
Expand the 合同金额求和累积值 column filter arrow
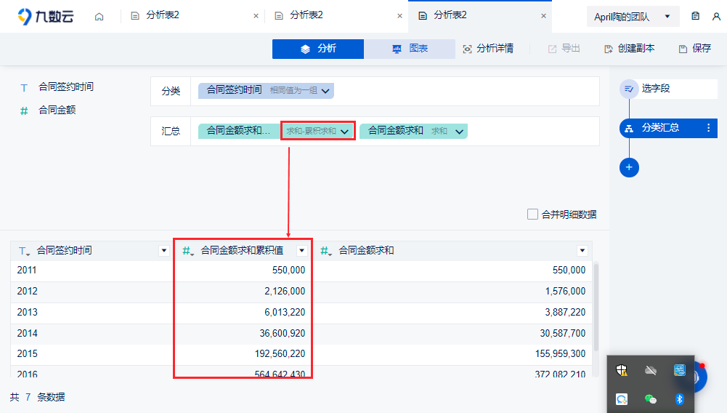[x=302, y=251]
